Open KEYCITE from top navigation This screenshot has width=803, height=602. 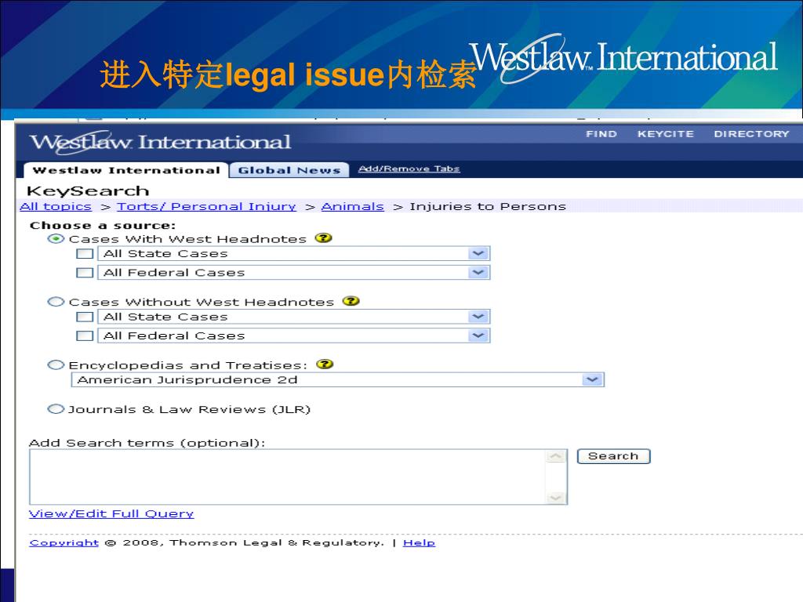click(x=665, y=134)
